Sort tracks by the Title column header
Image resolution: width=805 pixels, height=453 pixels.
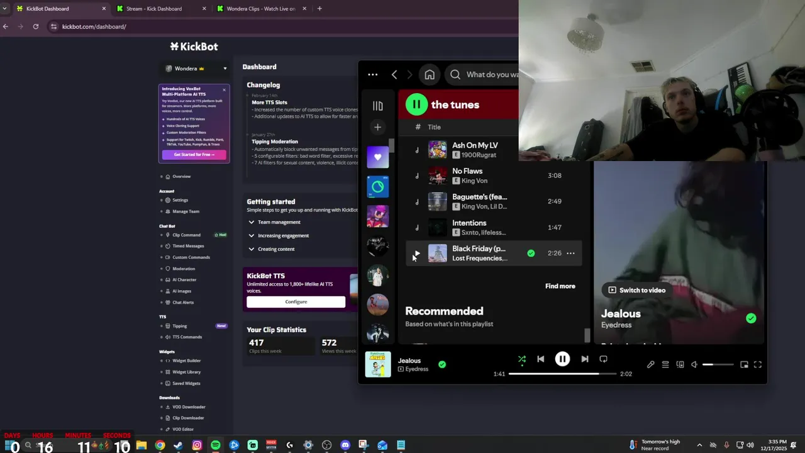click(x=434, y=127)
